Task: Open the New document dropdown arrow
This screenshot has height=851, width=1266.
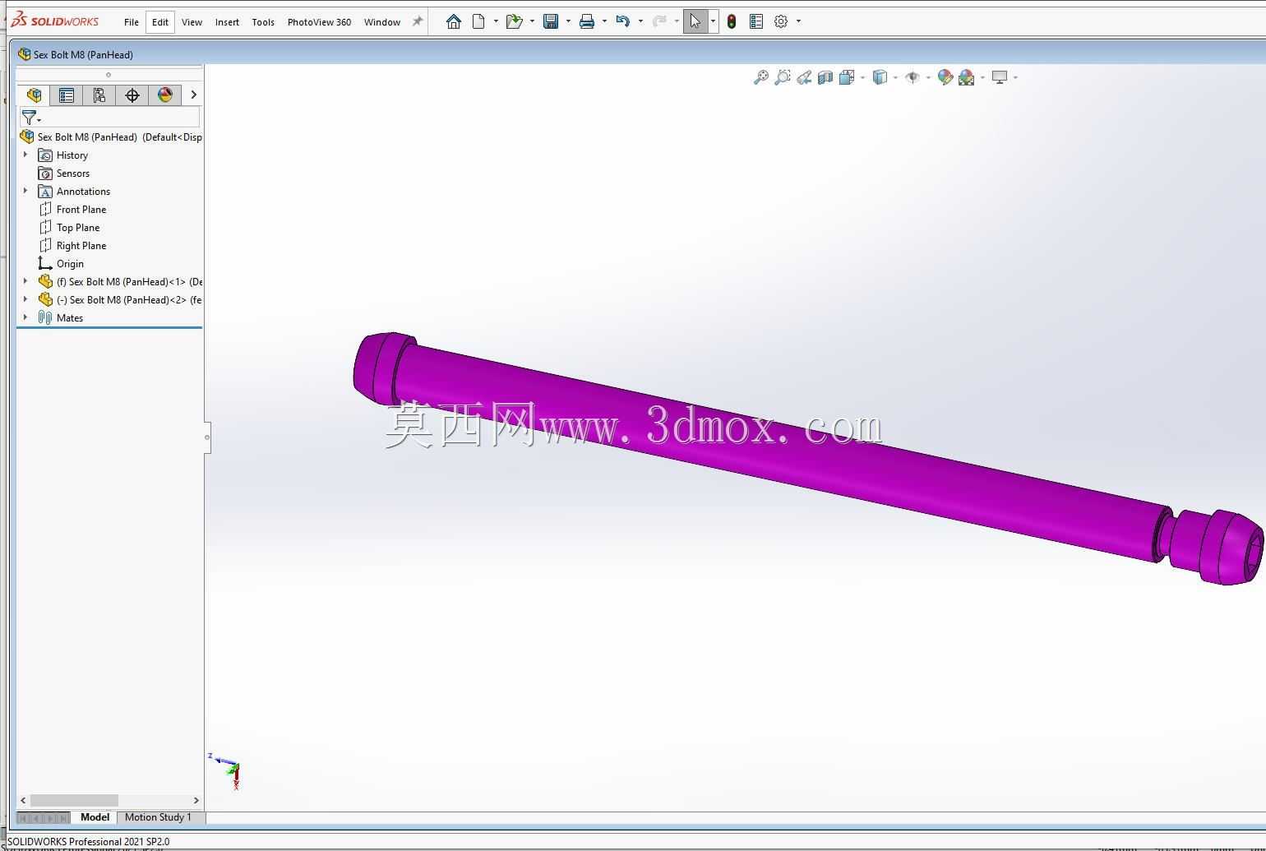Action: 496,21
